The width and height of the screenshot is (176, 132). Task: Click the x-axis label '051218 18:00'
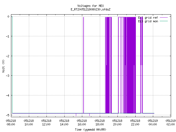click(100, 123)
